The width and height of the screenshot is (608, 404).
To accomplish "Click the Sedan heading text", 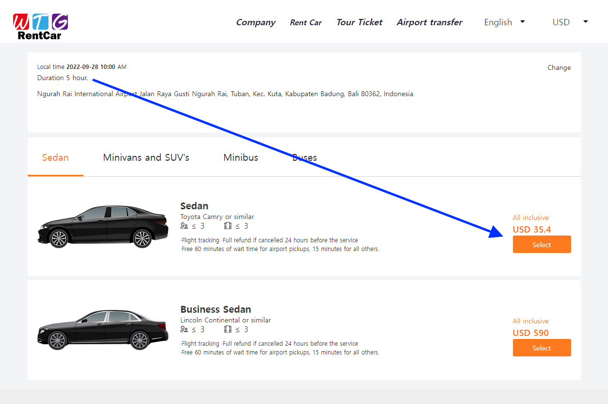I will point(194,206).
